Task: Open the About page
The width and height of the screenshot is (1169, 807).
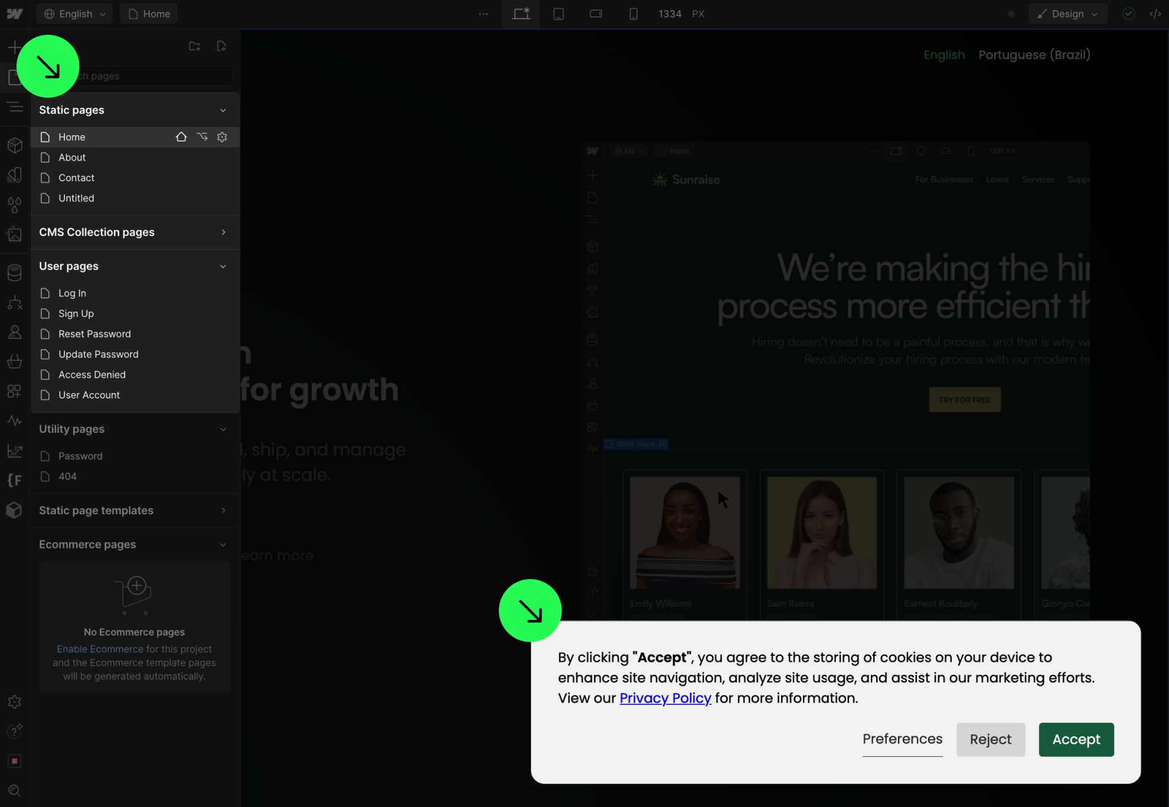Action: (x=135, y=158)
